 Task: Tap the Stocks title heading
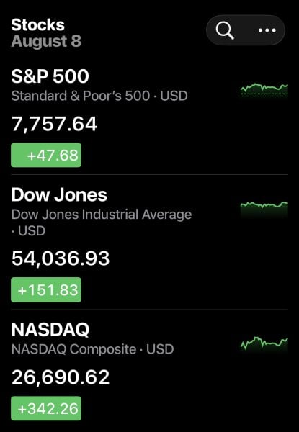37,24
